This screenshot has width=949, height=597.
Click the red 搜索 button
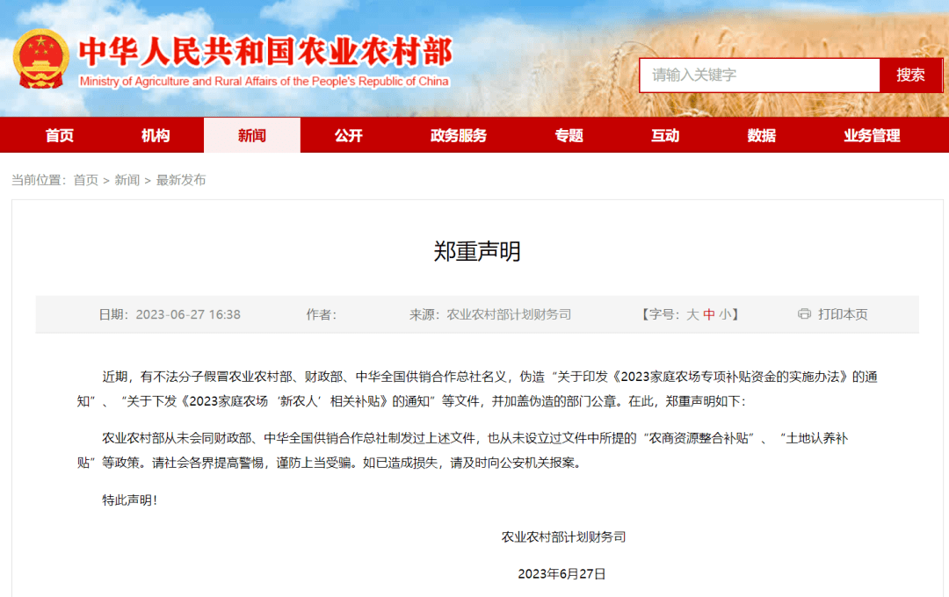click(910, 75)
